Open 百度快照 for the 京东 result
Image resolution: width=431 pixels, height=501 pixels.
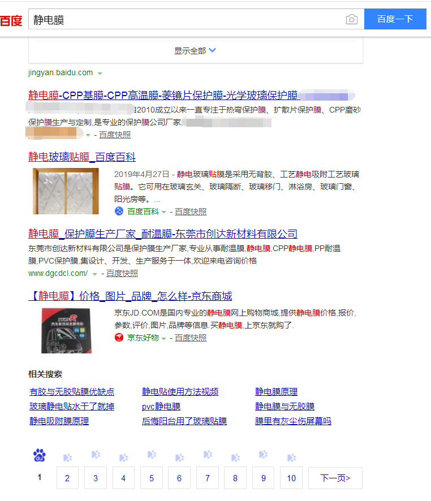(x=191, y=338)
